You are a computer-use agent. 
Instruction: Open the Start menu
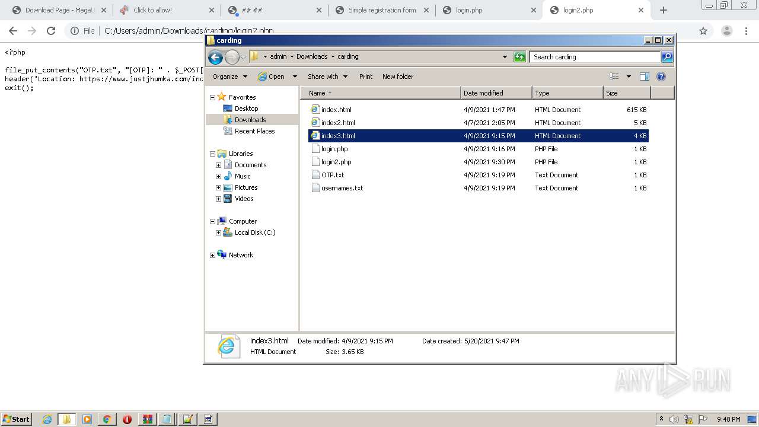point(17,419)
